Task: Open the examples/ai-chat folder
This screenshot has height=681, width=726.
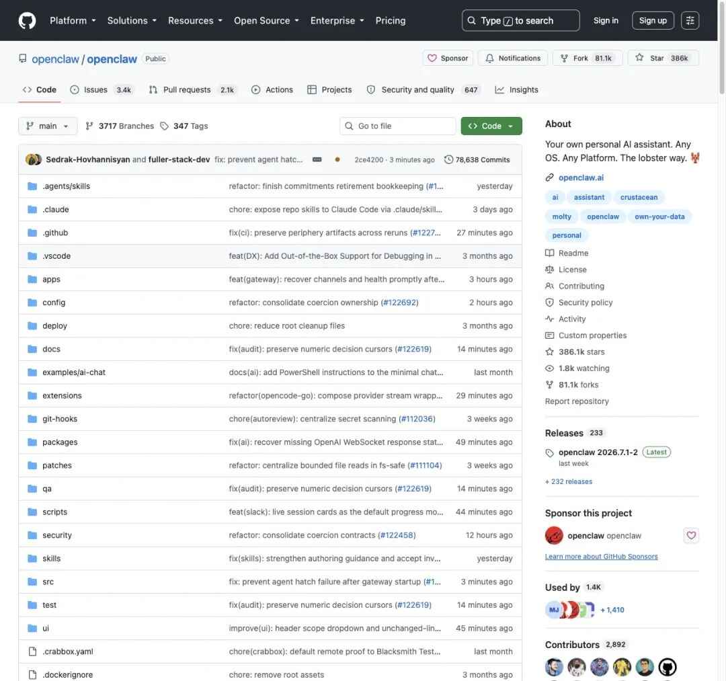Action: tap(74, 372)
